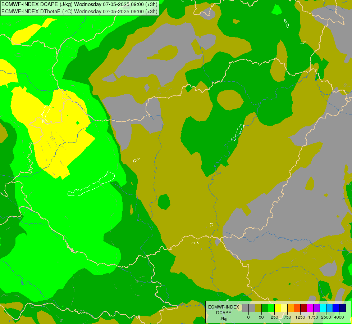Viewport: 352px width, 324px height.
Task: Click the bright green legend swatch
Action: (x=271, y=308)
